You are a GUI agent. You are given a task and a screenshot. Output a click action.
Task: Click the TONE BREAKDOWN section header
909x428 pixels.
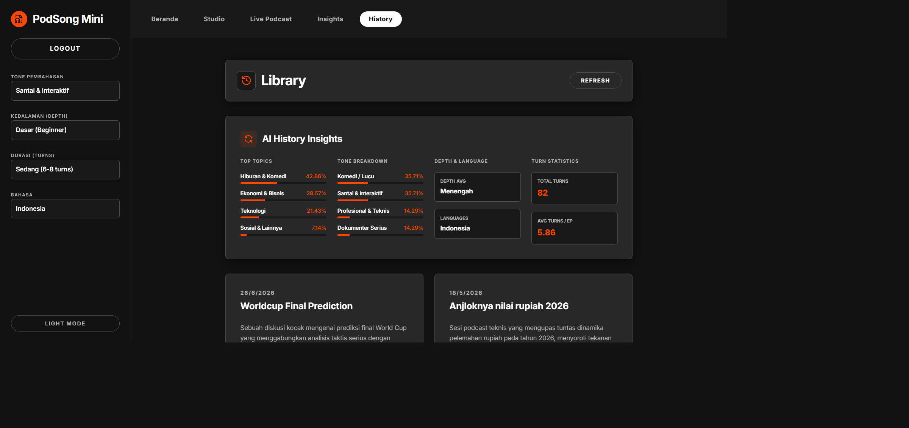click(x=362, y=161)
